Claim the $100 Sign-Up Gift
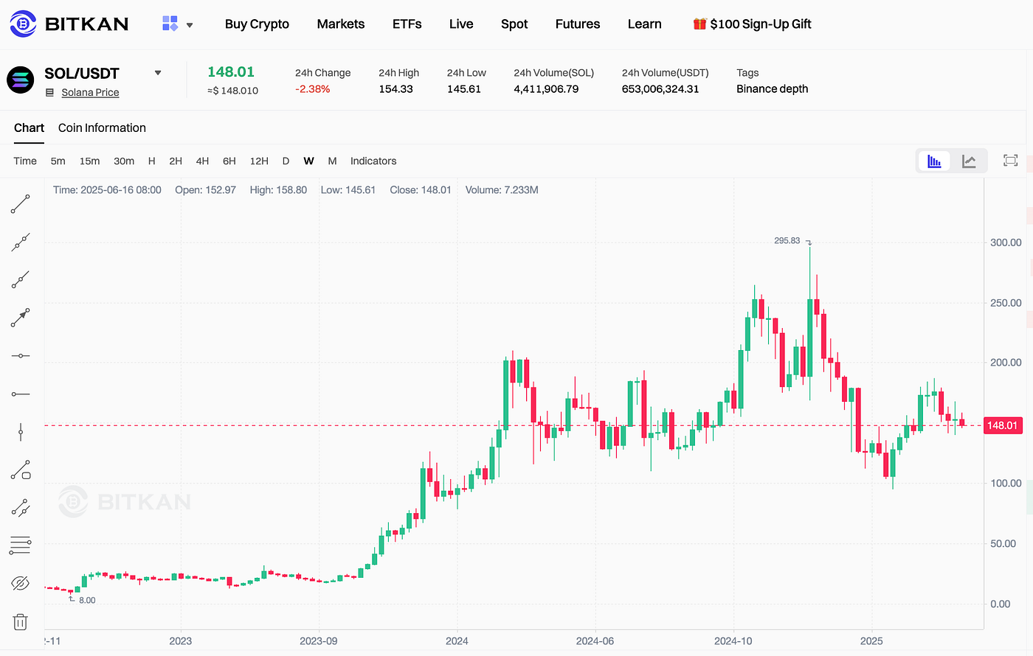1033x656 pixels. pos(752,24)
